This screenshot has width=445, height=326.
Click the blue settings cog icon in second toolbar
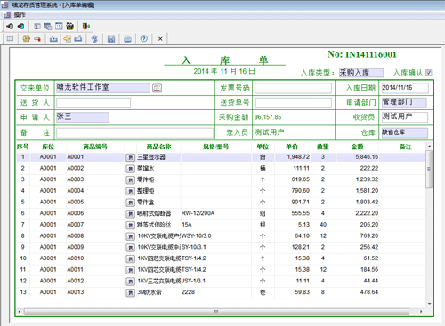tap(94, 38)
